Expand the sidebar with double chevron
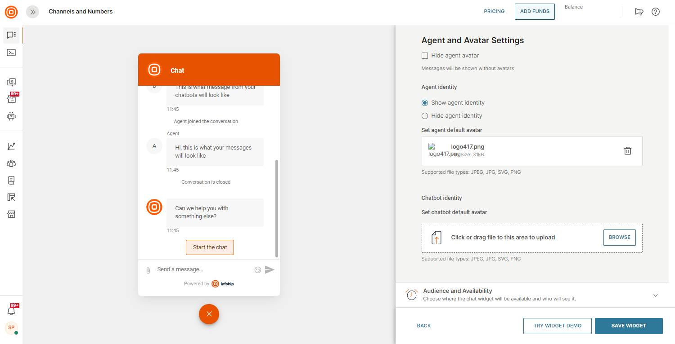Viewport: 675px width, 344px height. click(32, 12)
